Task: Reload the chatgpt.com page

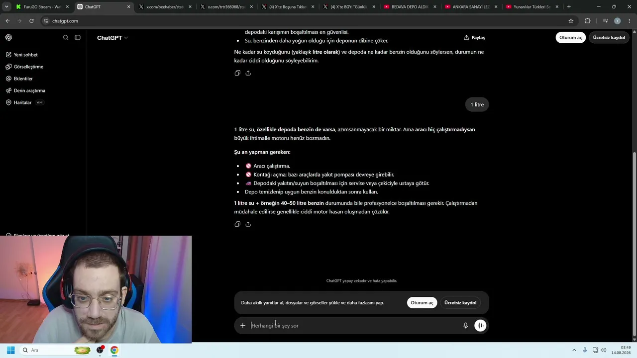Action: [x=31, y=21]
